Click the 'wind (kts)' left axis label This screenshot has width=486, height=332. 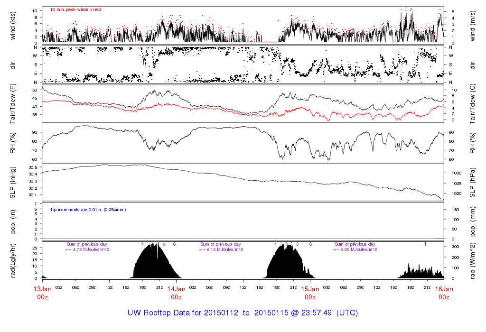coord(13,25)
